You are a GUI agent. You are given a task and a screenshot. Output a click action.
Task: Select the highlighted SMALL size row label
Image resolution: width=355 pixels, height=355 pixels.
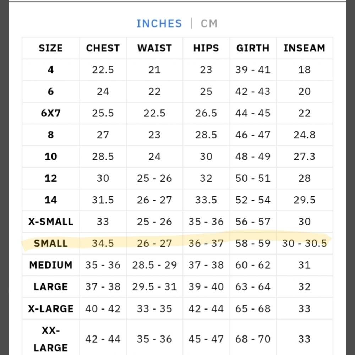coord(51,244)
